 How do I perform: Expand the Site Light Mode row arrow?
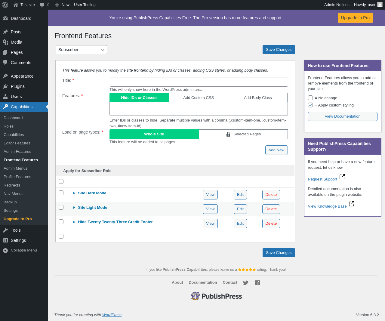pos(74,208)
